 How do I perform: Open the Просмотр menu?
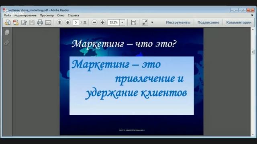point(47,15)
